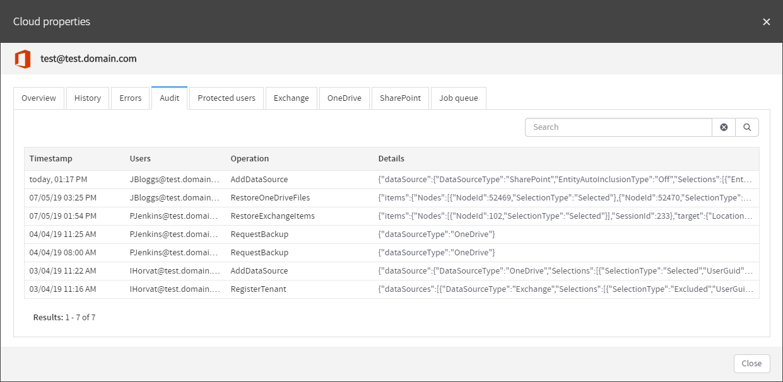Focus the Search input field

pos(618,127)
